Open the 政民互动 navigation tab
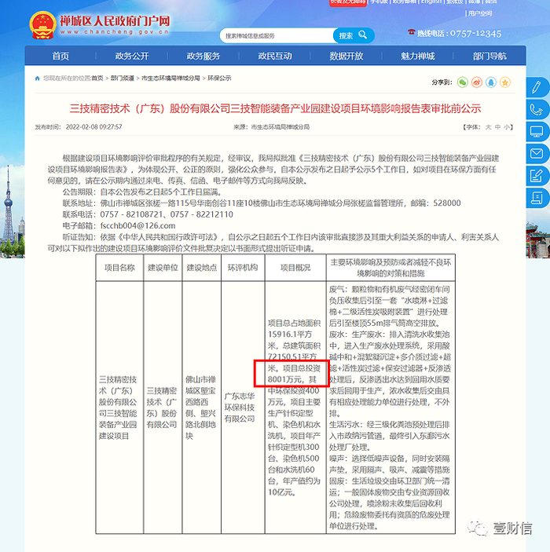The image size is (550, 552). click(275, 56)
